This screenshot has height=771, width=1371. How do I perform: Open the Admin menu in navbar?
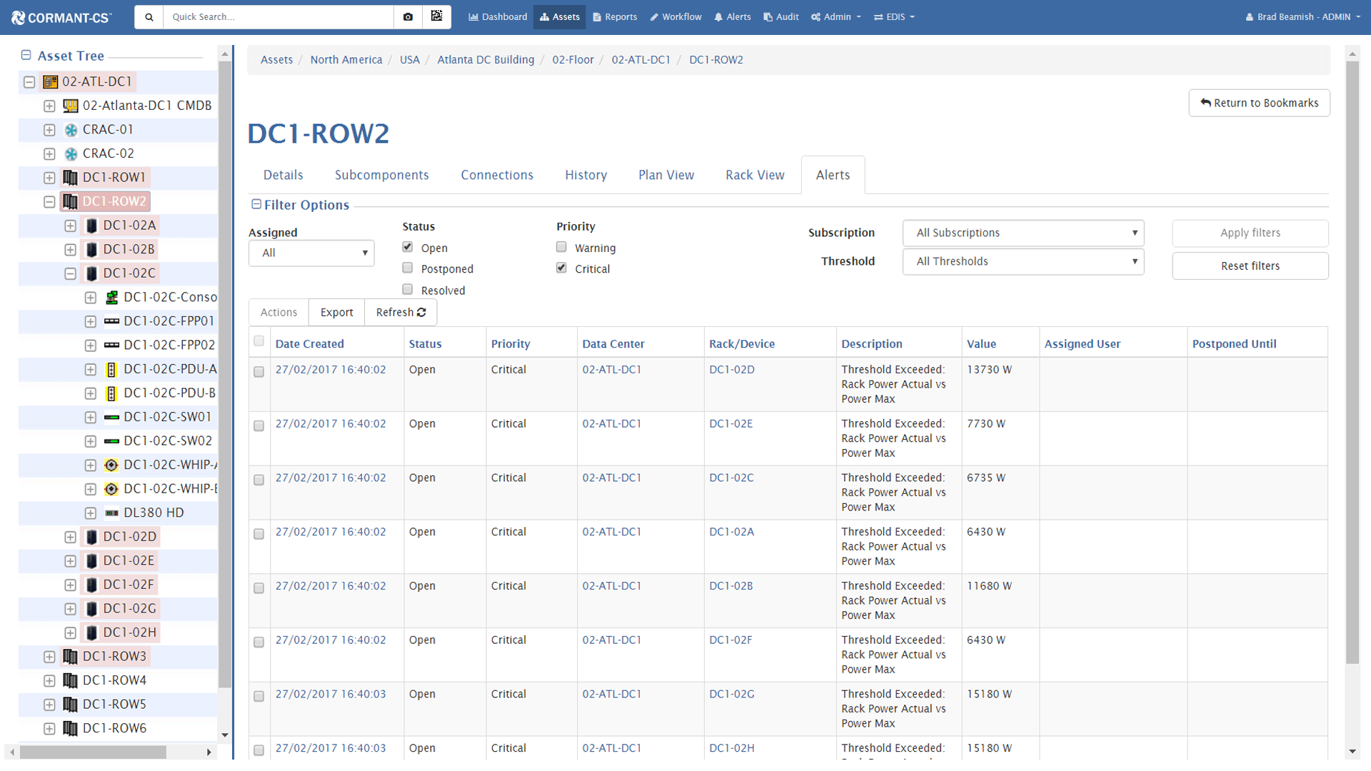coord(835,16)
